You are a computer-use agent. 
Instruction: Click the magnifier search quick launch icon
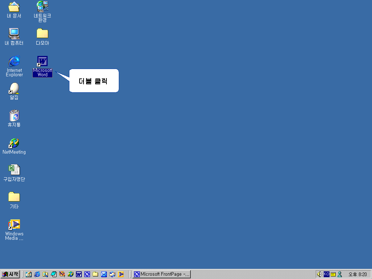point(45,274)
